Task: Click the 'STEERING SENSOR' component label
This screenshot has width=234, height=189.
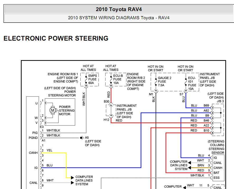Action: coord(216,151)
